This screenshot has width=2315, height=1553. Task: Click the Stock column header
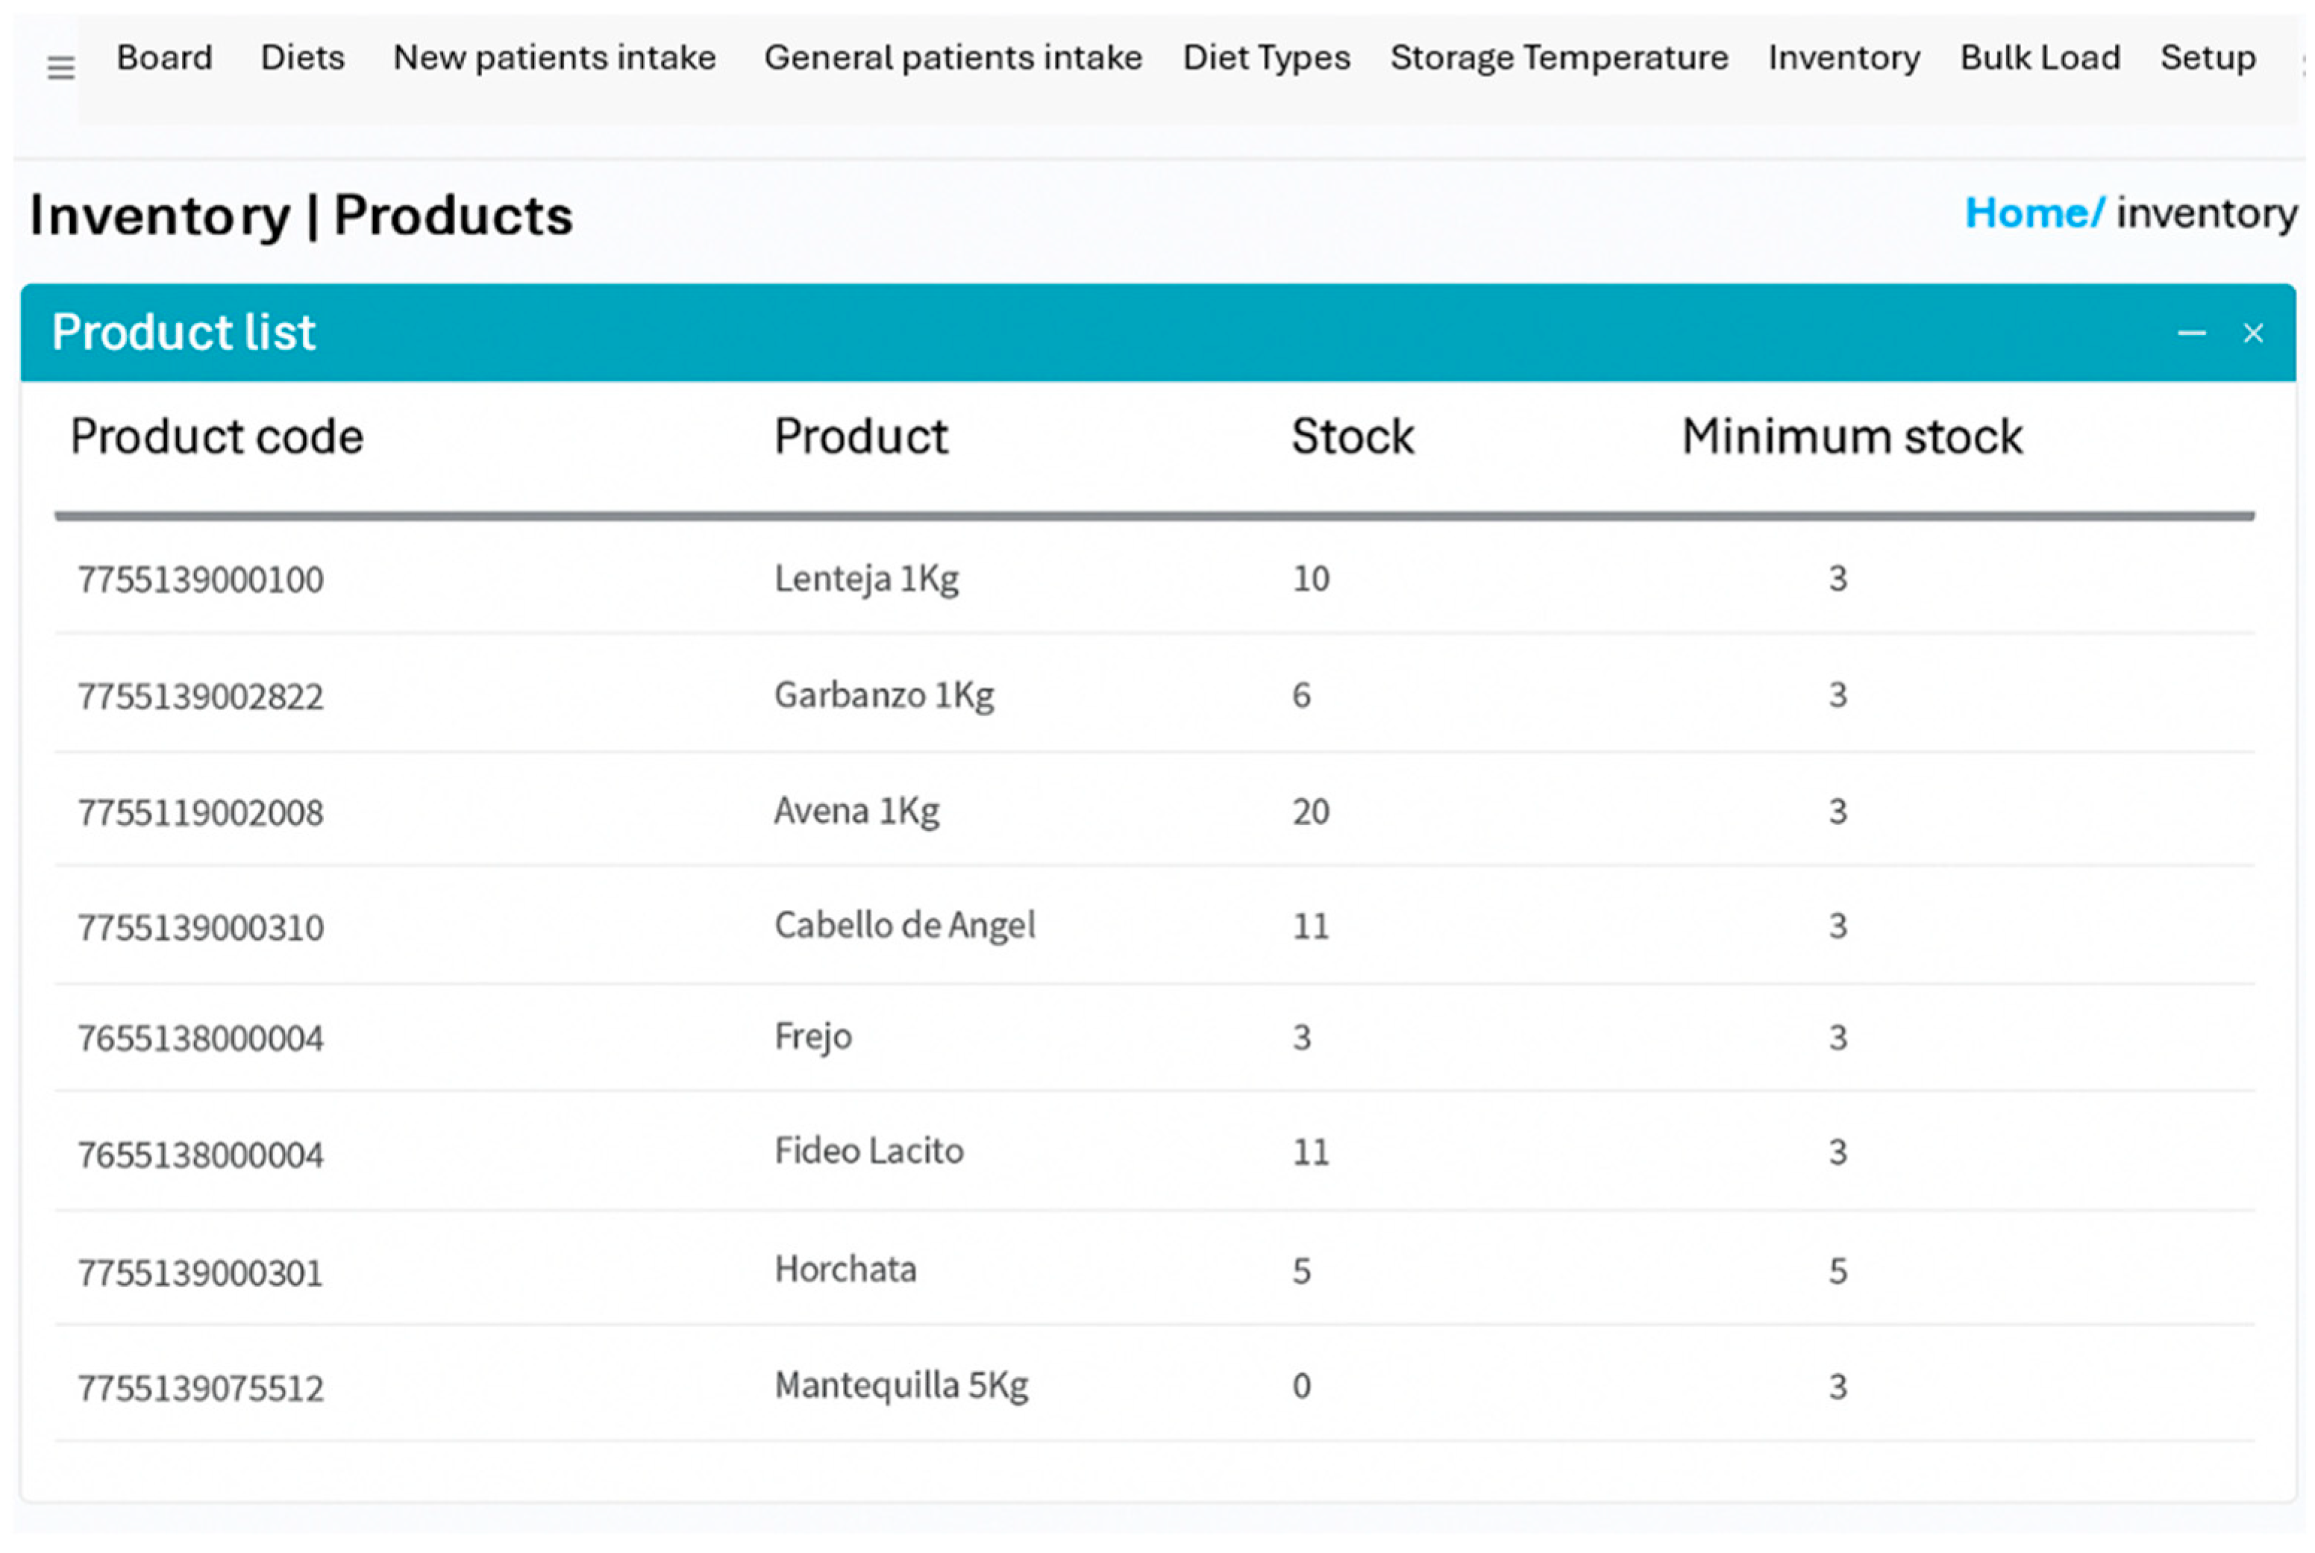[x=1352, y=437]
